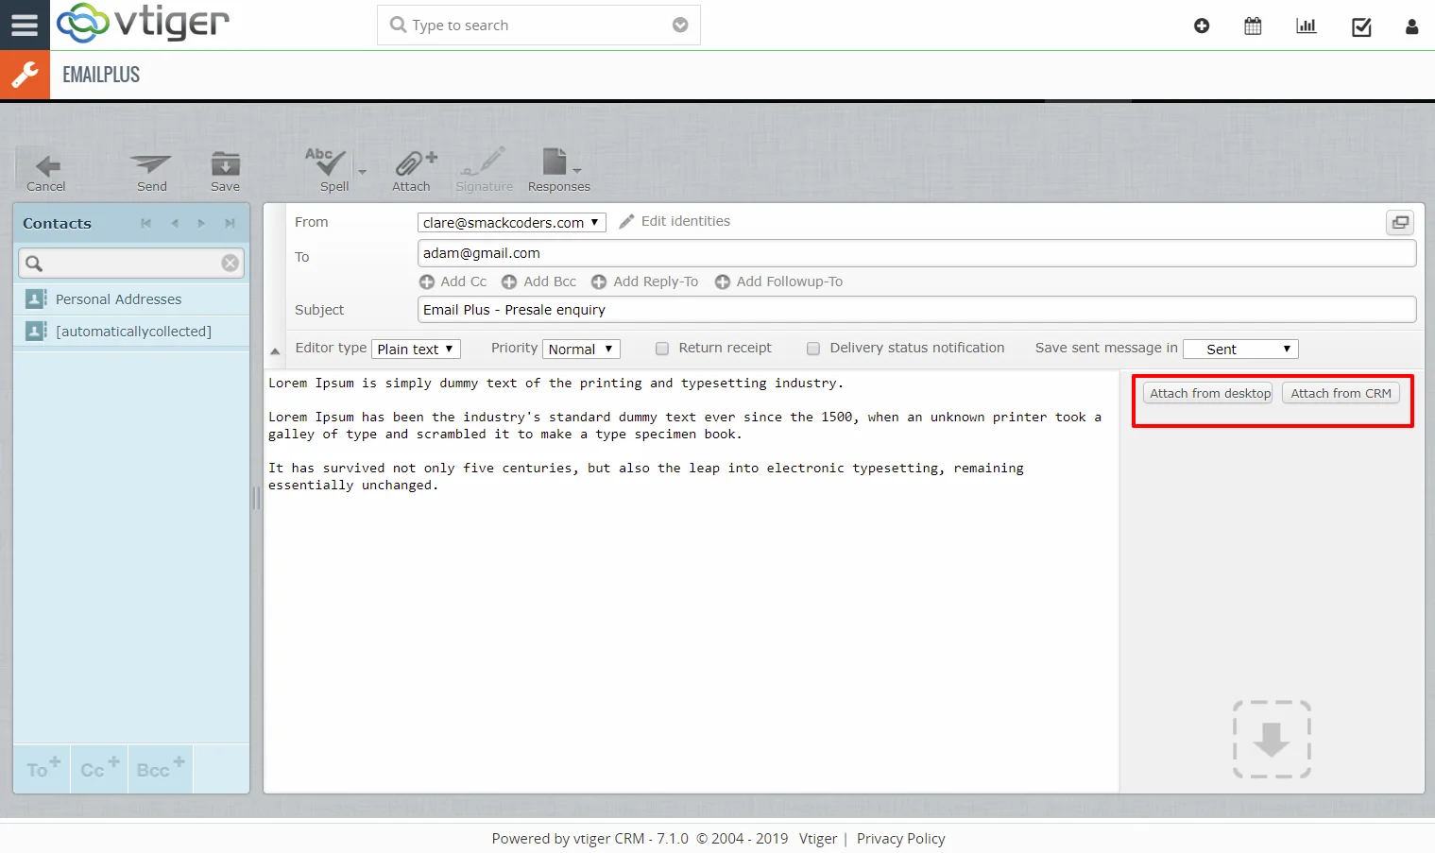Click the Subject input field

[916, 310]
